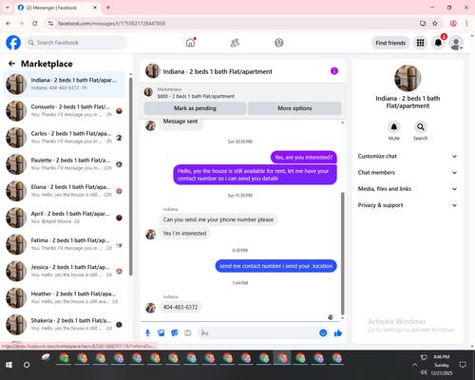Open Heather conversation in Marketplace list

[x=64, y=297]
